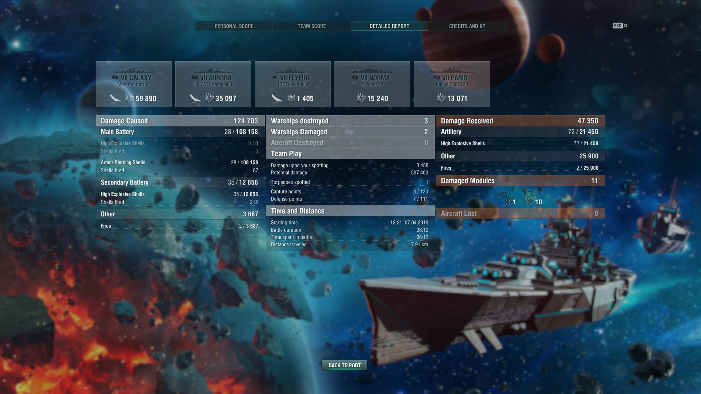Click the sunk-ship icon on Galaxy card
The height and width of the screenshot is (394, 701).
point(115,98)
